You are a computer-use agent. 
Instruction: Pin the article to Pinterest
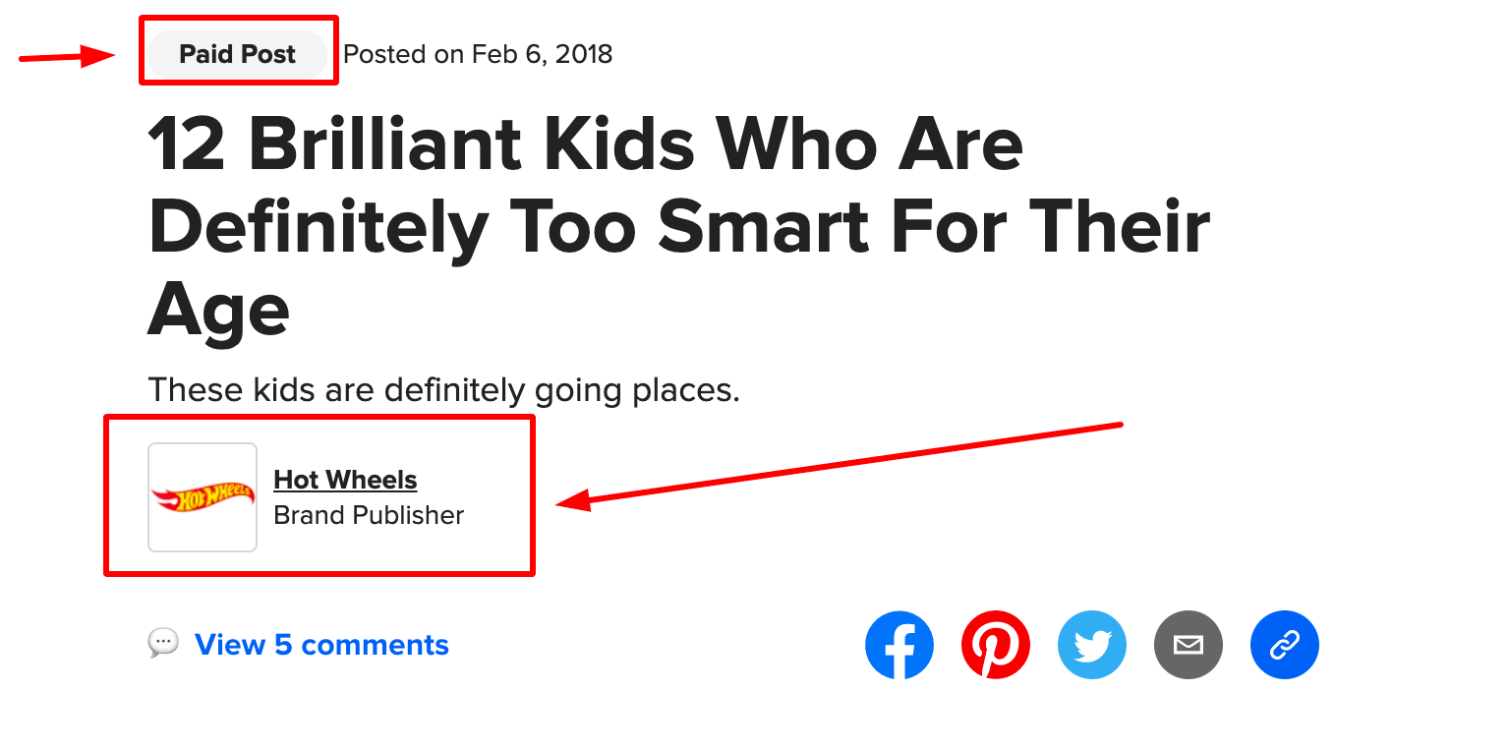click(x=996, y=645)
